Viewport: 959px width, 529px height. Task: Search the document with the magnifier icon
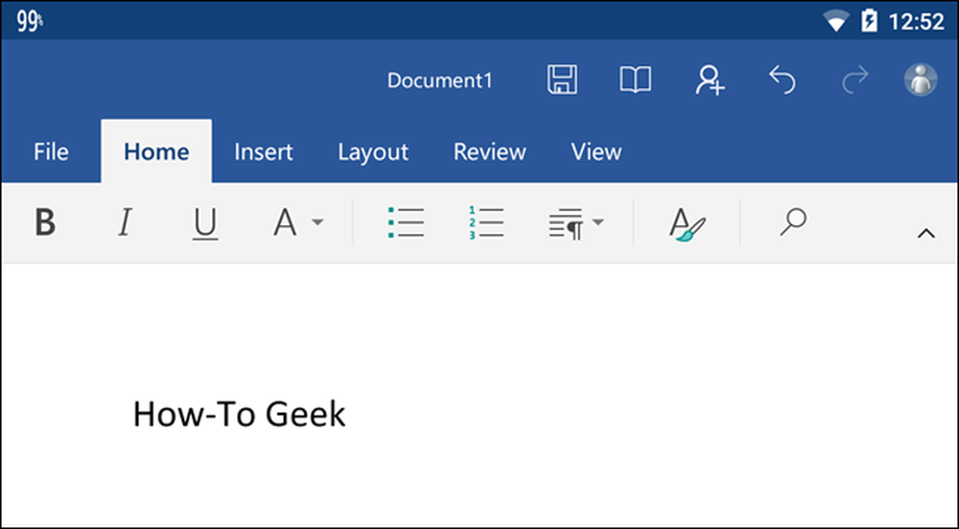click(793, 221)
